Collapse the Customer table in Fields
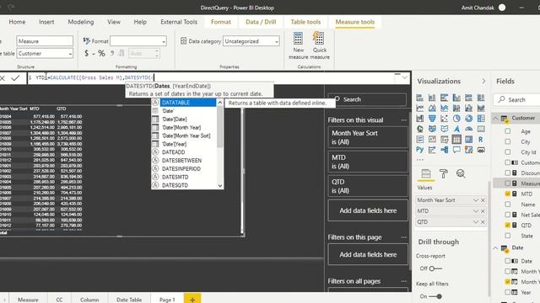The image size is (540, 303). pos(495,118)
